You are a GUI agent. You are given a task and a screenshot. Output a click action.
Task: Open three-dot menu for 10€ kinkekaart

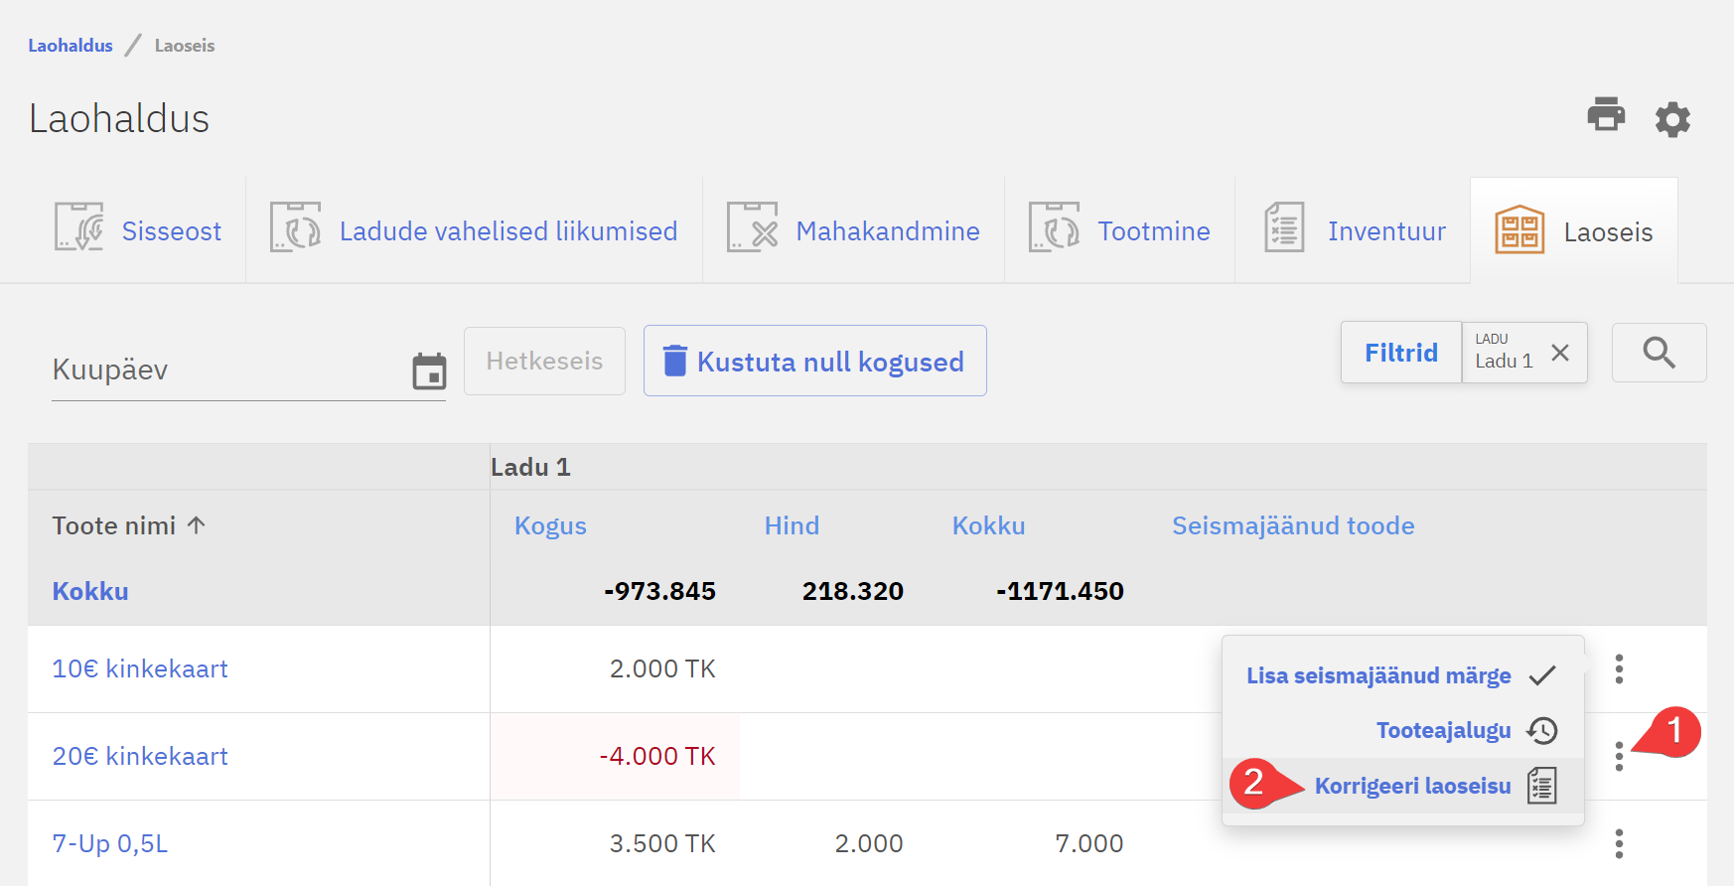(x=1619, y=668)
